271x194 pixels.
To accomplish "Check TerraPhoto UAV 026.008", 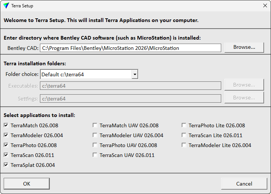I will click(x=95, y=145).
